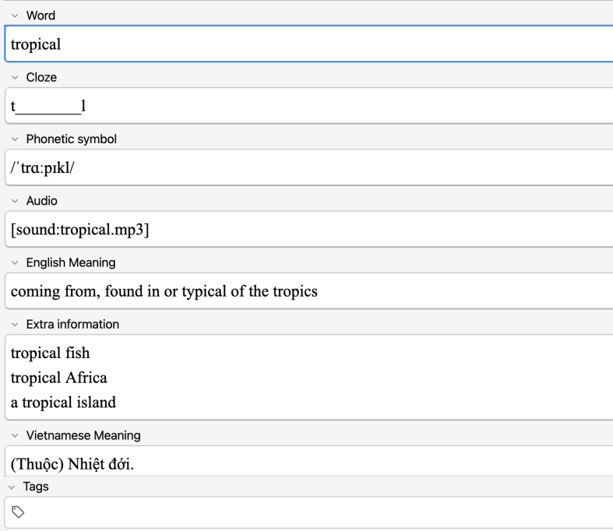Place cursor on 'a tropical island' line
Viewport: 613px width, 531px height.
point(63,403)
